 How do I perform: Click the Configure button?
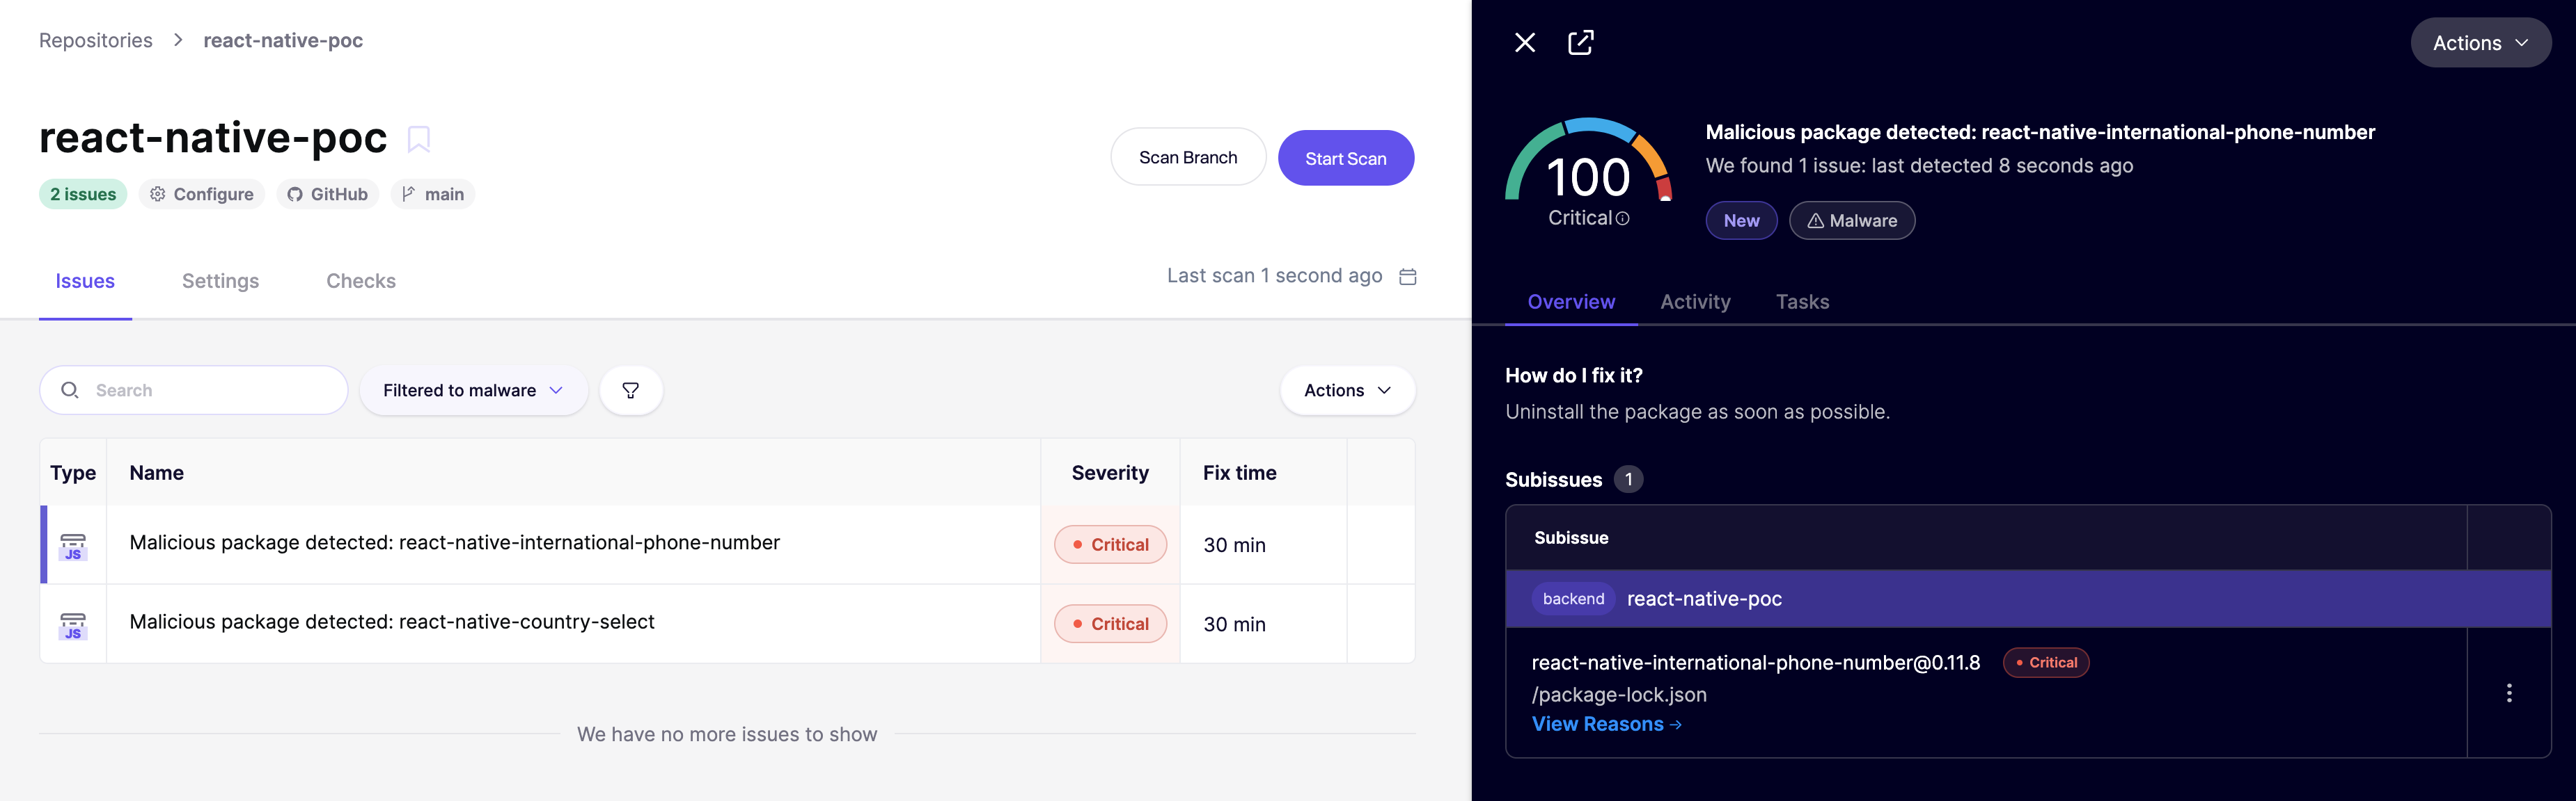[x=202, y=194]
